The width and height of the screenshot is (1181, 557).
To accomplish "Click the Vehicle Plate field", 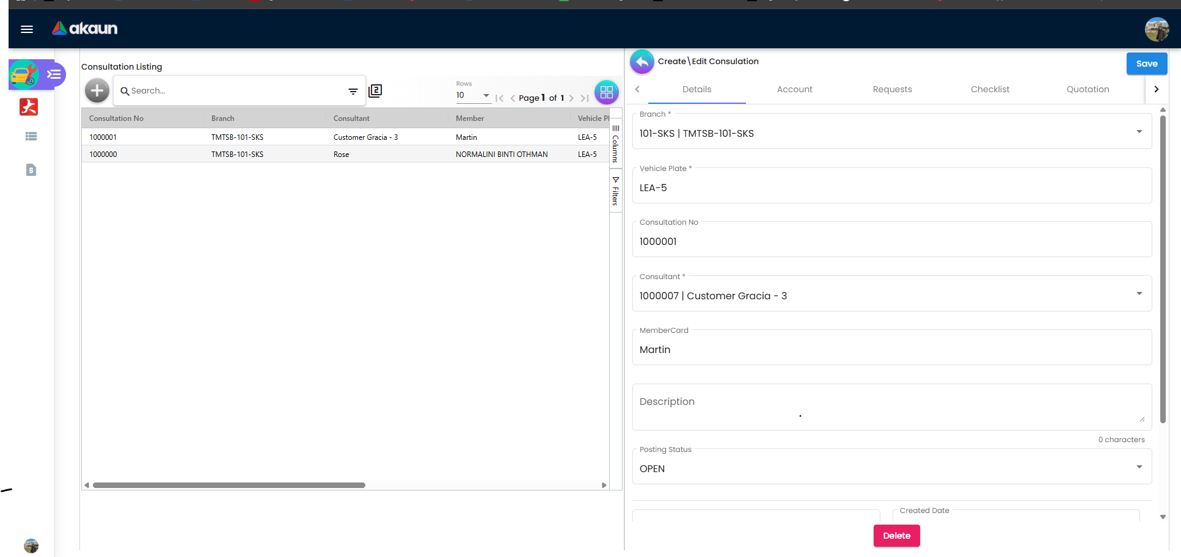I will click(x=892, y=186).
